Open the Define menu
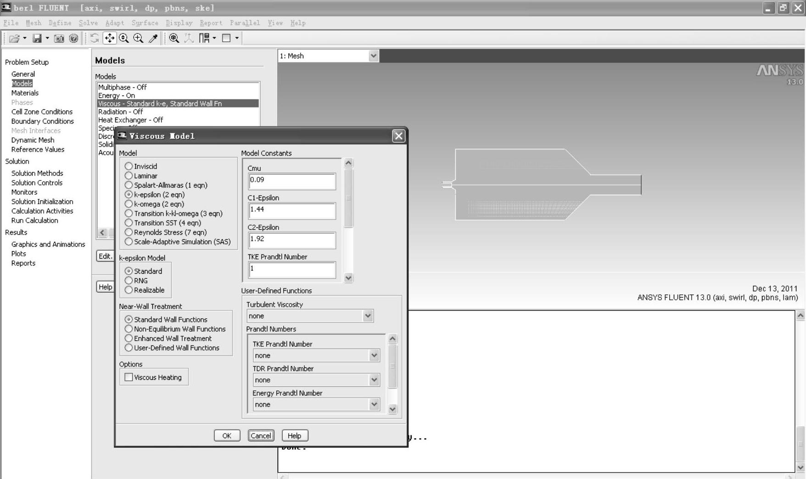The height and width of the screenshot is (479, 806). (x=60, y=23)
